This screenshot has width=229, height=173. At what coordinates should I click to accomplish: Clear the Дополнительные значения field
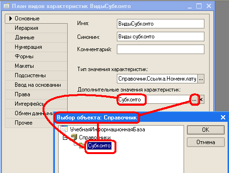click(201, 100)
